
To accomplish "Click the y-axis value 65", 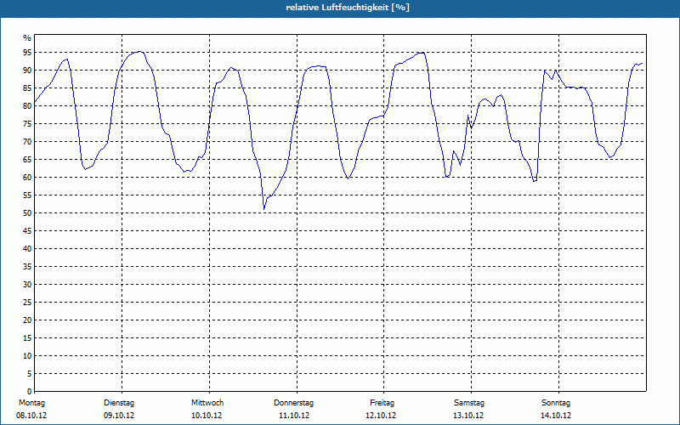I will pos(27,160).
